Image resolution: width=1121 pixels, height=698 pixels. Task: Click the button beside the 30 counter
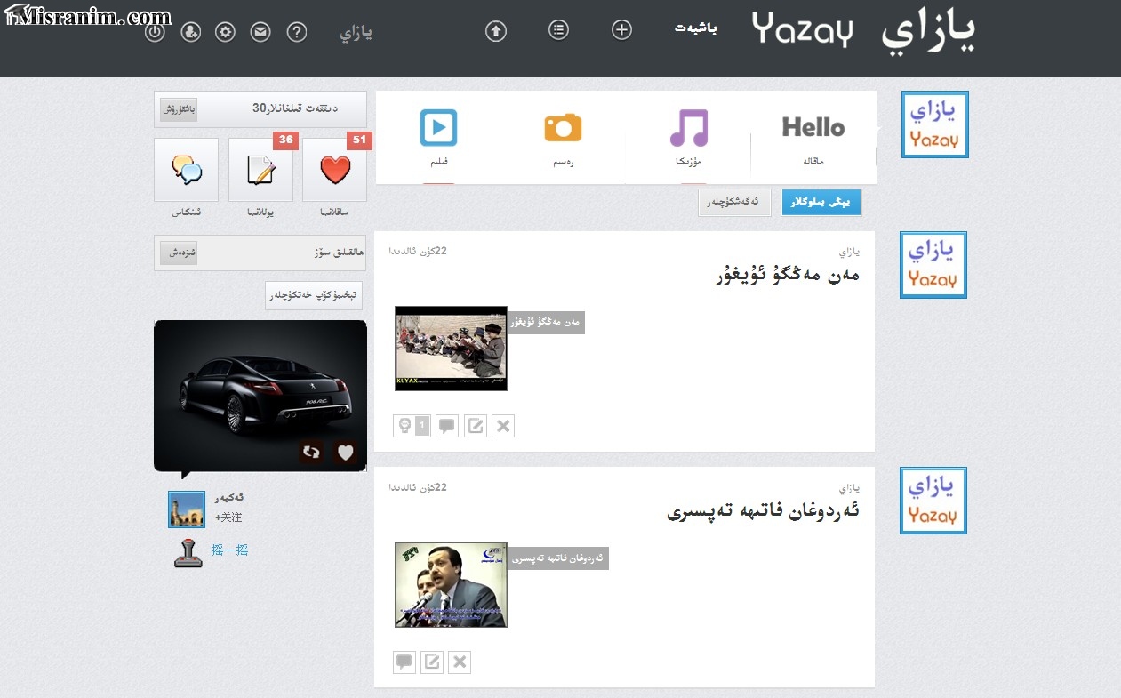(179, 109)
